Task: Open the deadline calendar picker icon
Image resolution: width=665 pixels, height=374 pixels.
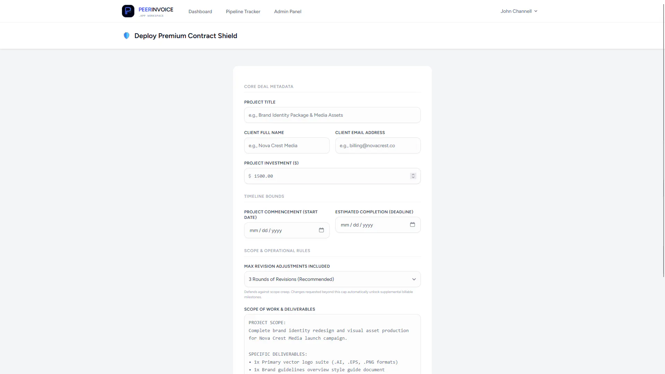Action: (413, 225)
